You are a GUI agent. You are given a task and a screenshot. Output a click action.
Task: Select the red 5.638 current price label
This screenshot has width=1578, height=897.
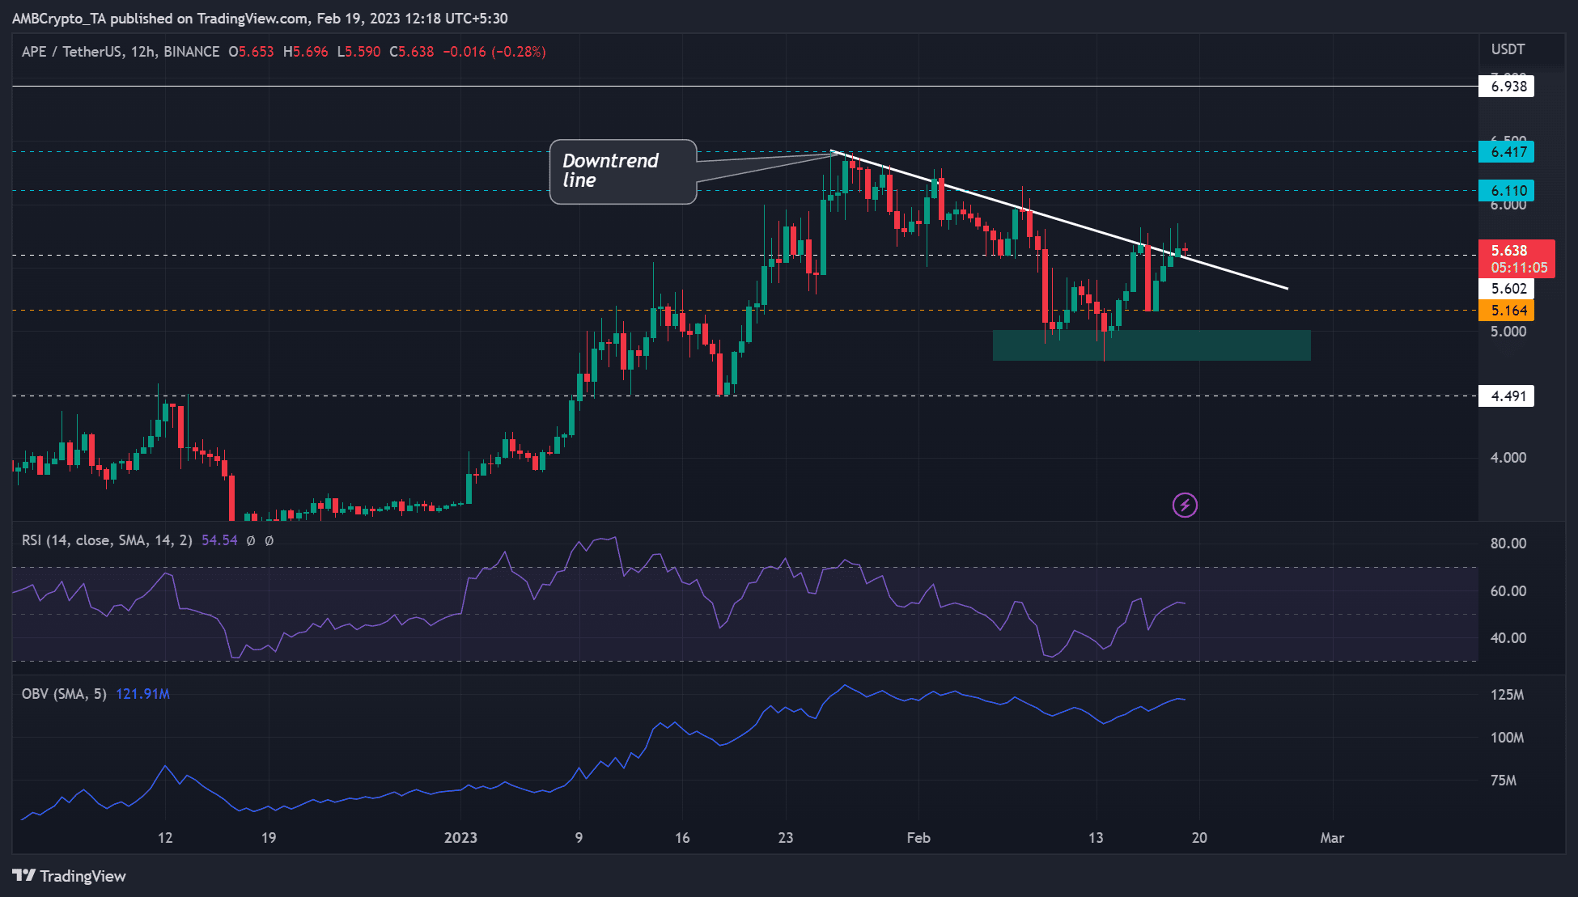tap(1518, 252)
